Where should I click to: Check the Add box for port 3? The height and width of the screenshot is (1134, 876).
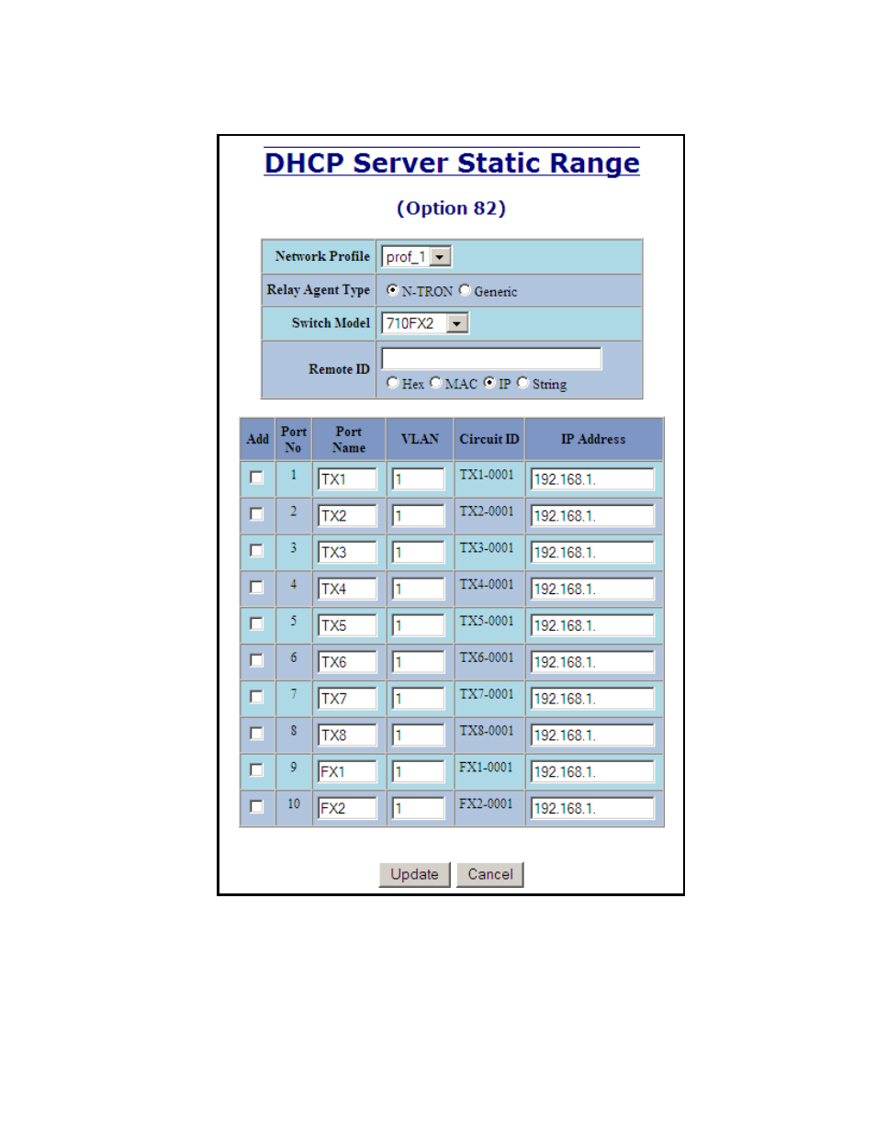(257, 551)
